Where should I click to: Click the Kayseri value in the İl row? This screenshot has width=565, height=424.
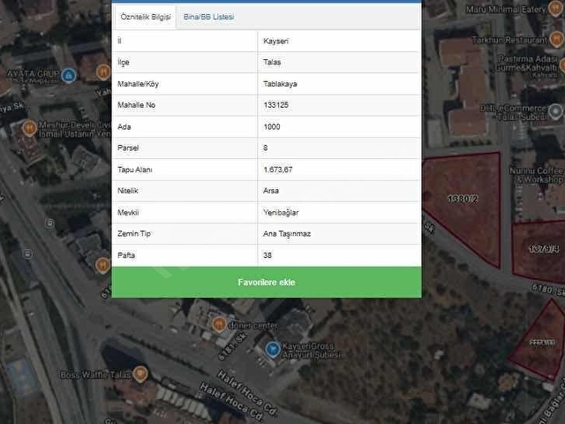(275, 42)
